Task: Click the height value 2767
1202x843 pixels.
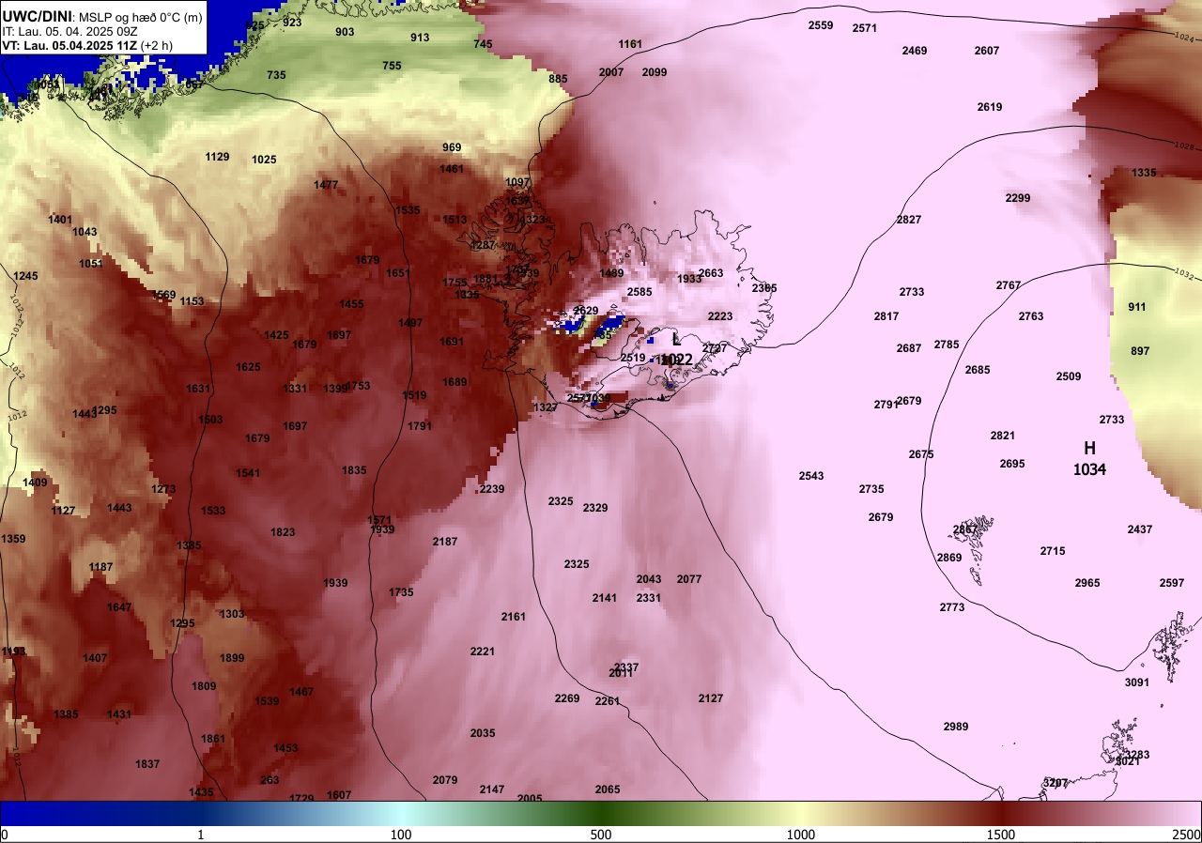Action: coord(1009,285)
